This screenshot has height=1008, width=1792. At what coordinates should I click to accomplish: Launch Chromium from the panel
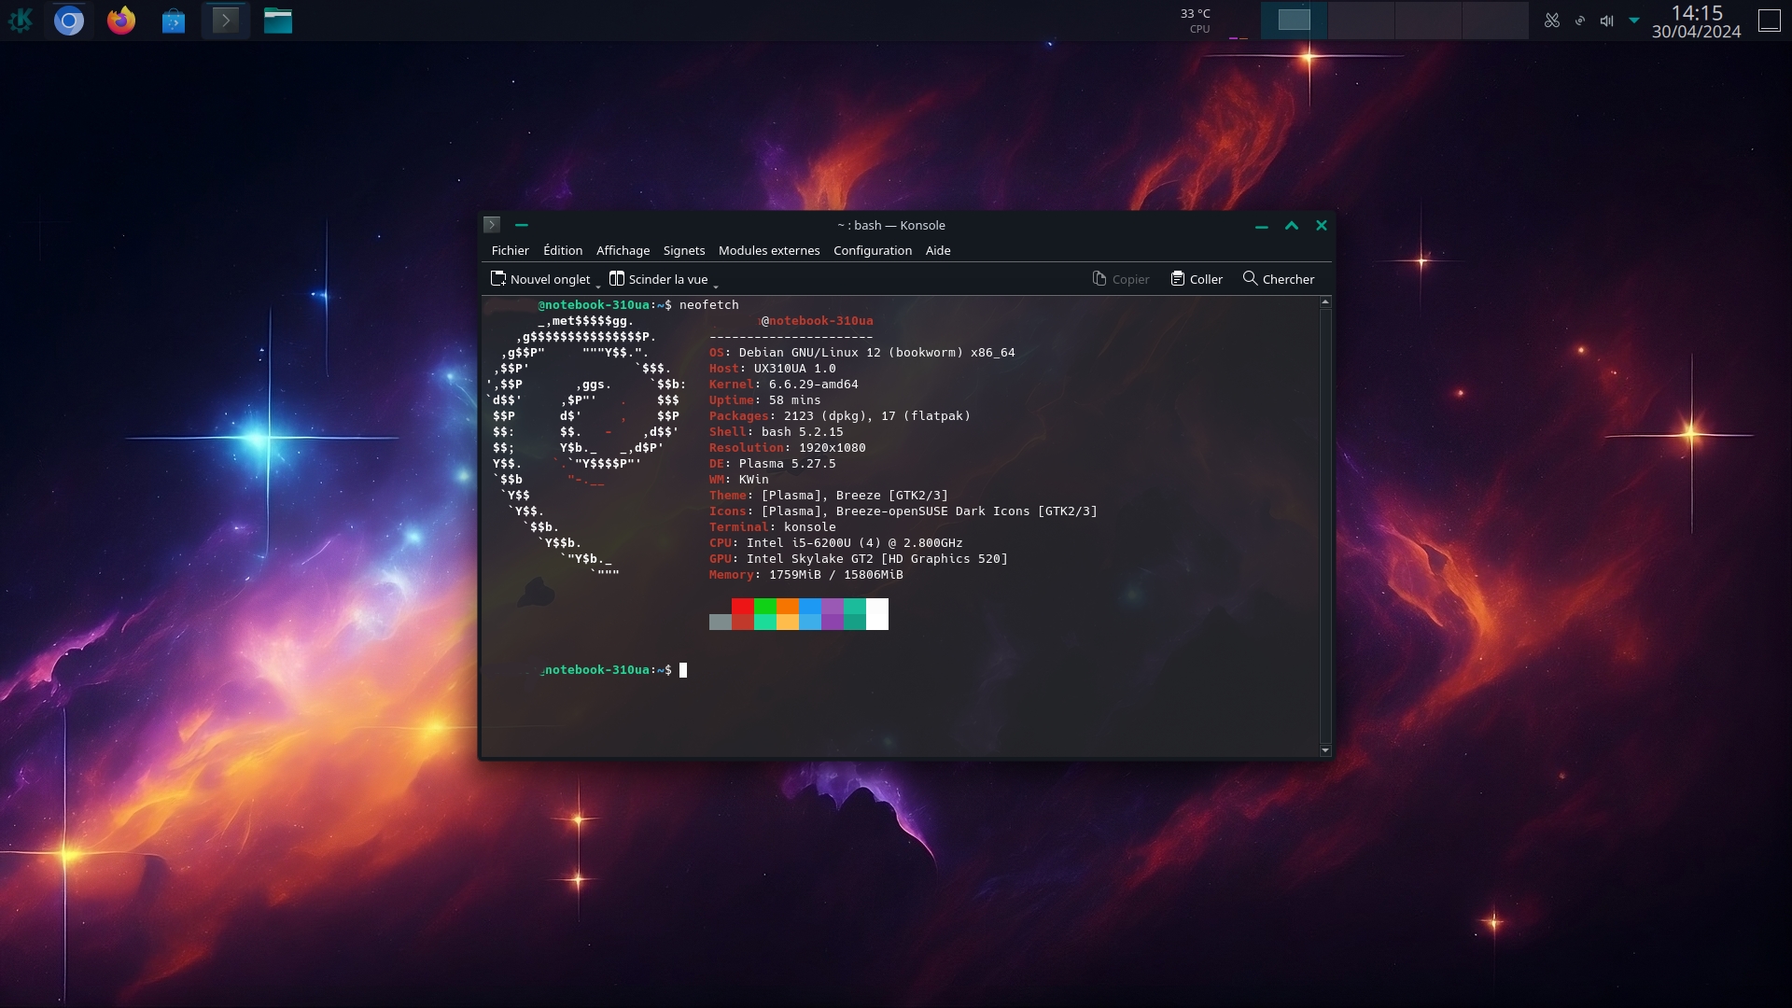tap(69, 20)
